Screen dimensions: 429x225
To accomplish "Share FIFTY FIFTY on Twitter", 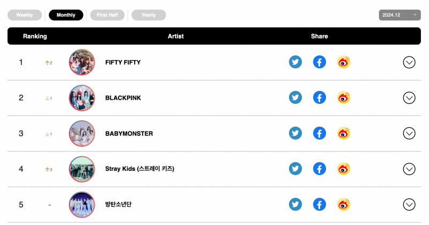I will pos(295,62).
